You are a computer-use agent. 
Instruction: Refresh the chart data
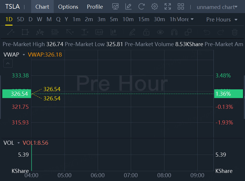pyautogui.click(x=142, y=7)
